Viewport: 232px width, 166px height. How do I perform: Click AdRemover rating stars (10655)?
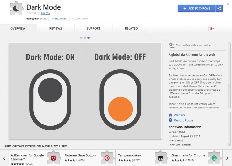(x=17, y=164)
